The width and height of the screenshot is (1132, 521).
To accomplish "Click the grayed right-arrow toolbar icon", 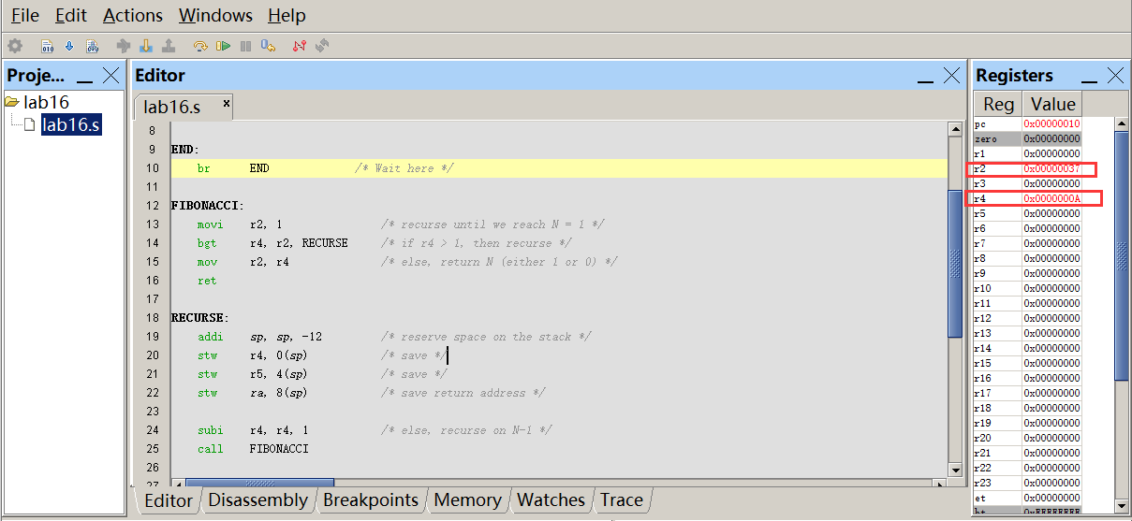I will [123, 45].
